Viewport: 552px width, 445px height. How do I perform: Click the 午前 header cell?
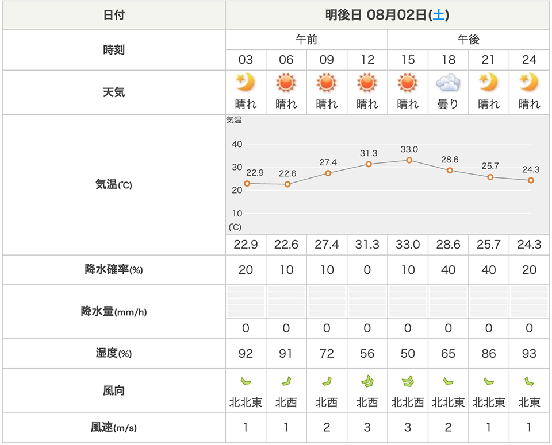[306, 40]
